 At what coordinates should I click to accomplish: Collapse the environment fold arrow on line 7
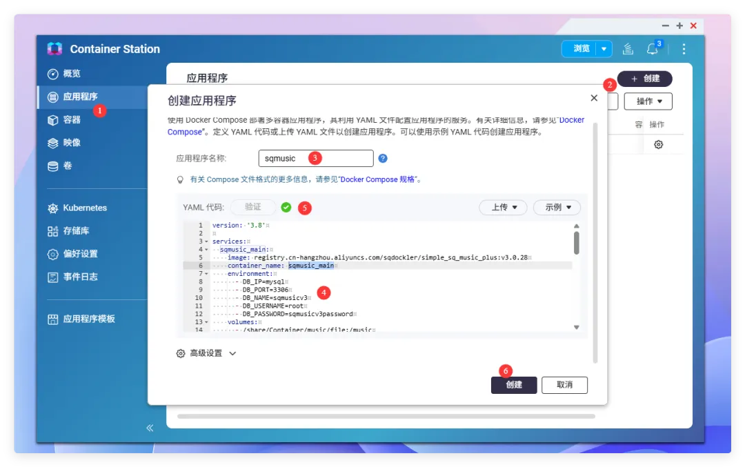coord(207,274)
